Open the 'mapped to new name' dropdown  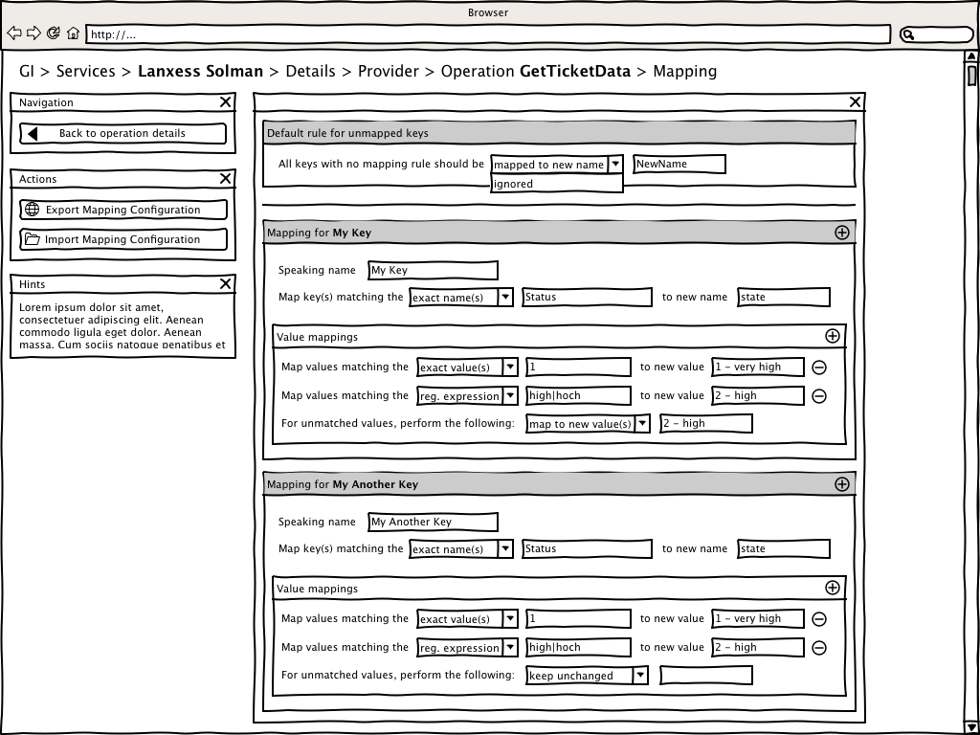click(615, 165)
